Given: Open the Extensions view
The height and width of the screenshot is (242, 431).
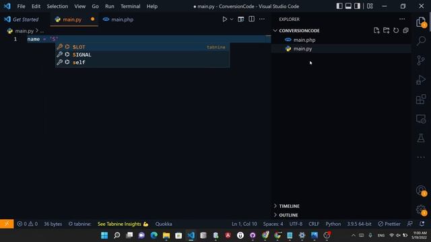Looking at the screenshot, I should point(421,99).
